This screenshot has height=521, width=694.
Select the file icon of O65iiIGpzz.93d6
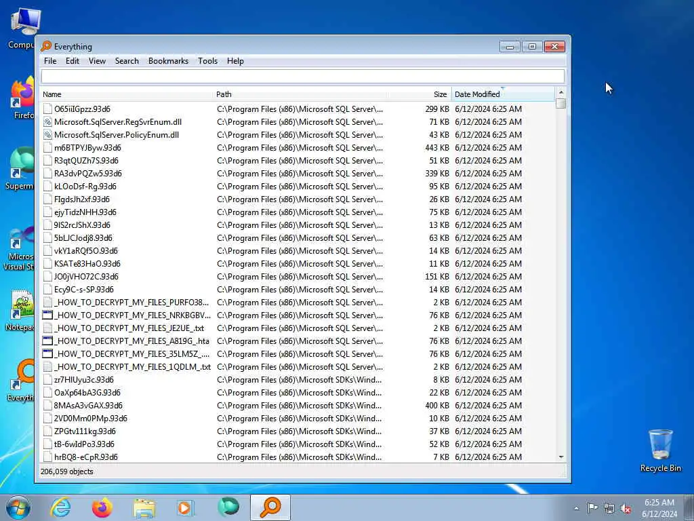click(x=47, y=109)
